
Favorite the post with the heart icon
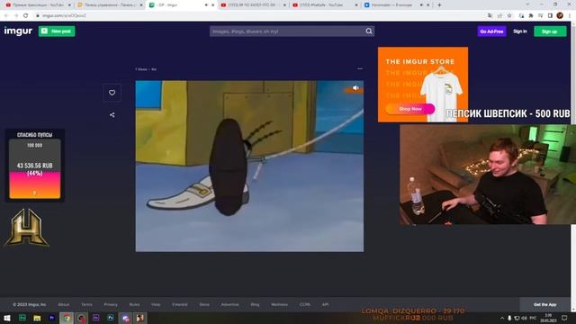pyautogui.click(x=112, y=93)
